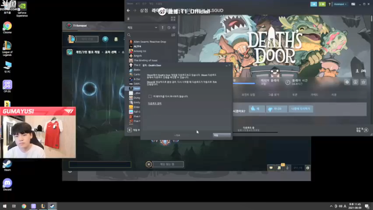Open the Find Groups tab on game page
This screenshot has height=210, width=373.
pyautogui.click(x=274, y=95)
